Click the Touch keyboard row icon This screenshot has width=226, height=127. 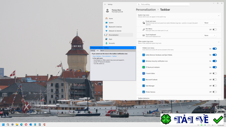point(144,35)
